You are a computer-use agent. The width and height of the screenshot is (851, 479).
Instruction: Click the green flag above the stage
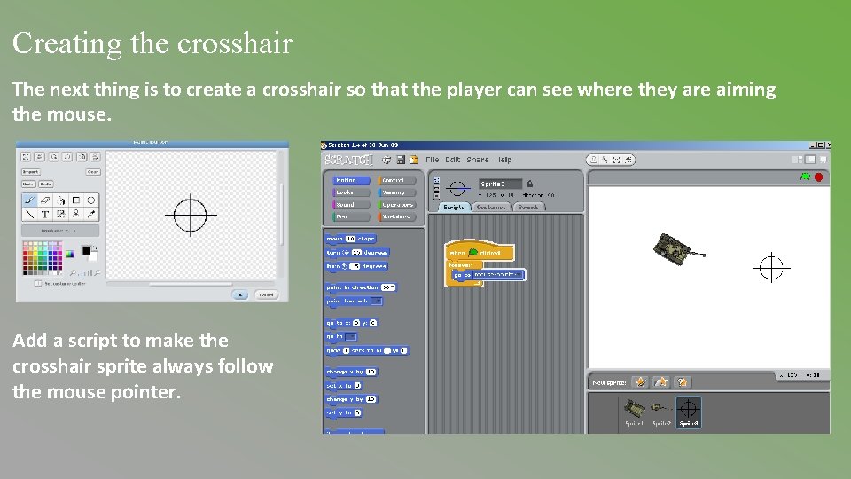805,177
